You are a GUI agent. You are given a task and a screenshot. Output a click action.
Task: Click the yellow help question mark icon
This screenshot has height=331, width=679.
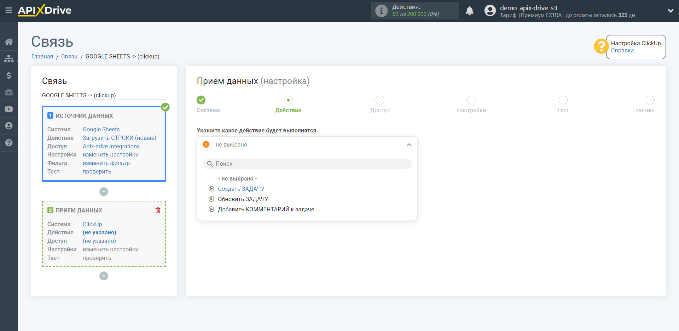[x=601, y=46]
